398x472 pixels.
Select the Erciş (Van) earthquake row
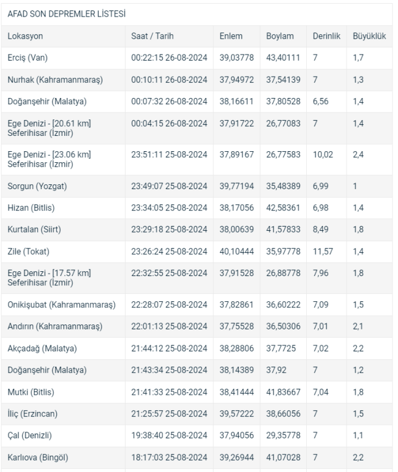[x=197, y=58]
